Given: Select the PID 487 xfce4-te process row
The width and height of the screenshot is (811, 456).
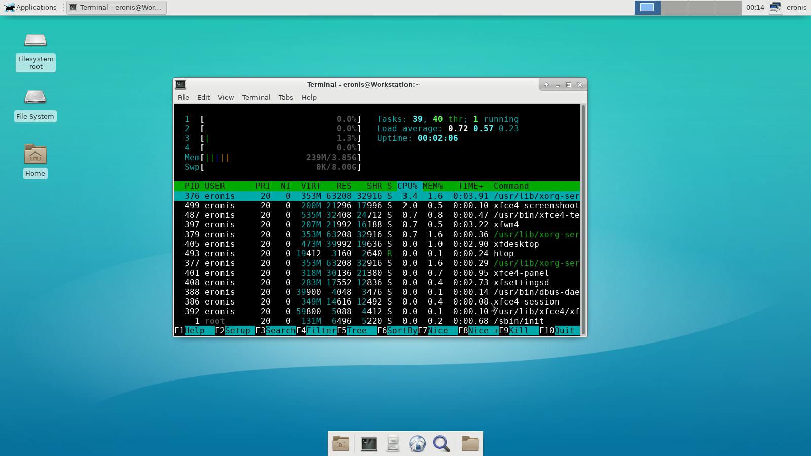Looking at the screenshot, I should click(377, 215).
